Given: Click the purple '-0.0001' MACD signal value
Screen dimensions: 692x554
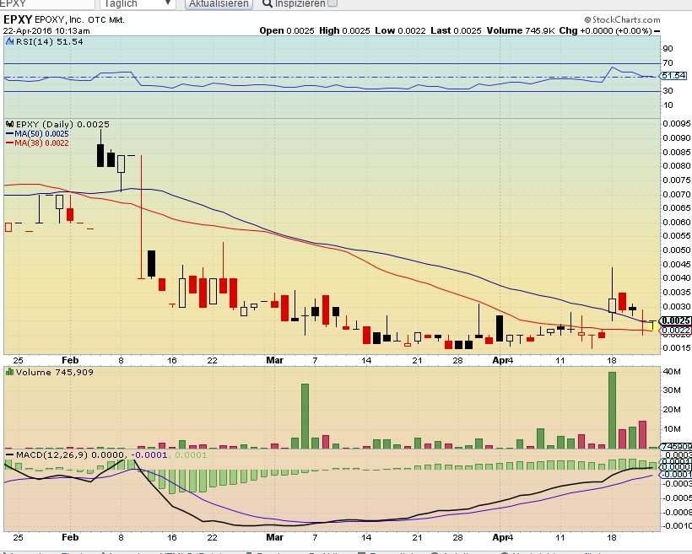Looking at the screenshot, I should (149, 454).
